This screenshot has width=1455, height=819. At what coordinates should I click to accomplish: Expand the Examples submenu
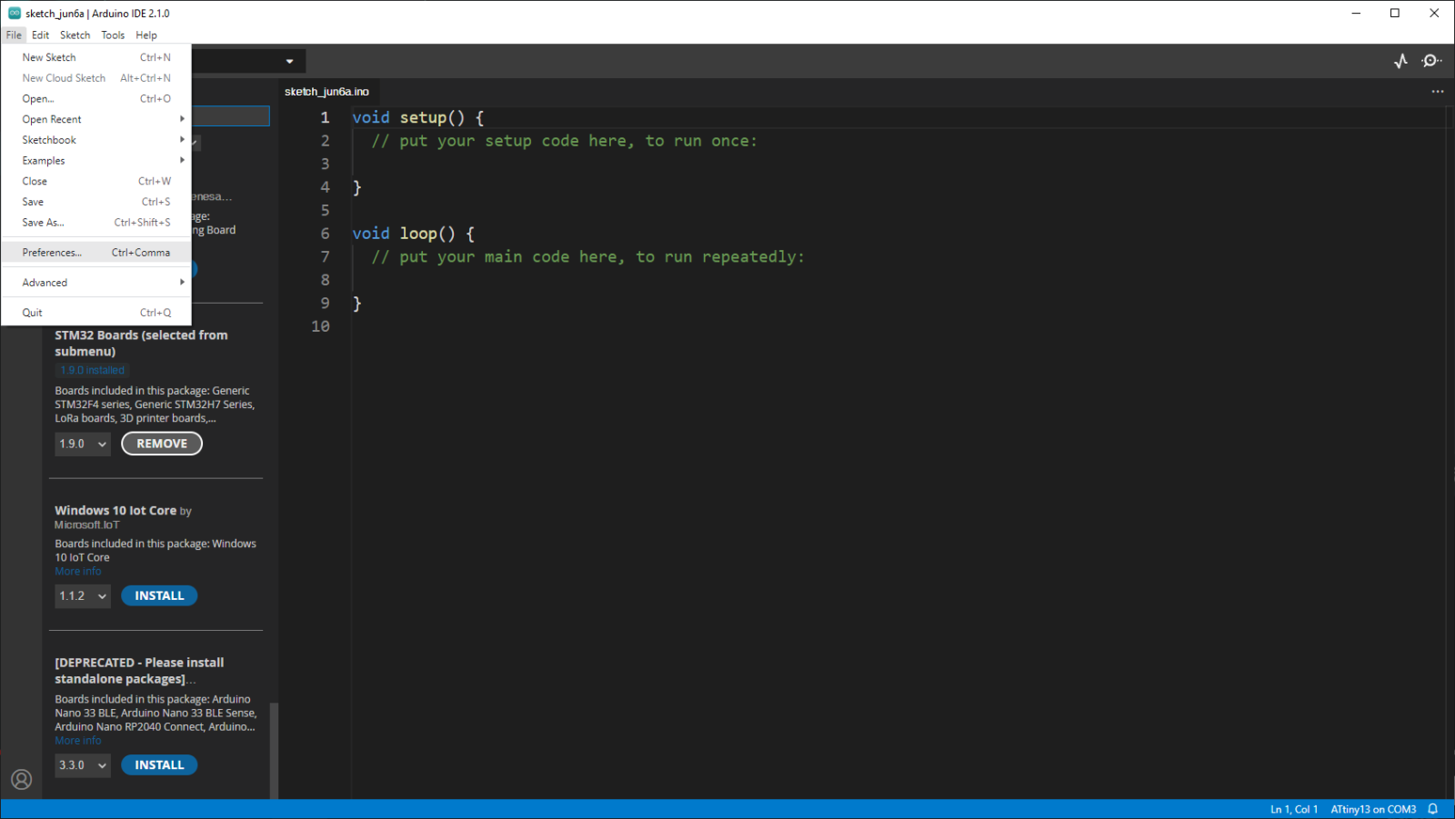pyautogui.click(x=43, y=160)
